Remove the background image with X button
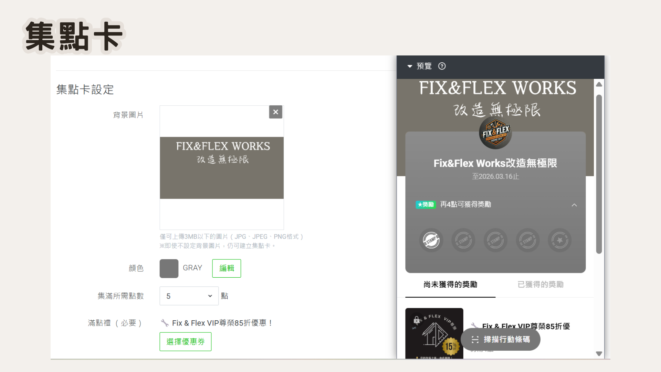Screen dimensions: 661x372 click(x=275, y=112)
